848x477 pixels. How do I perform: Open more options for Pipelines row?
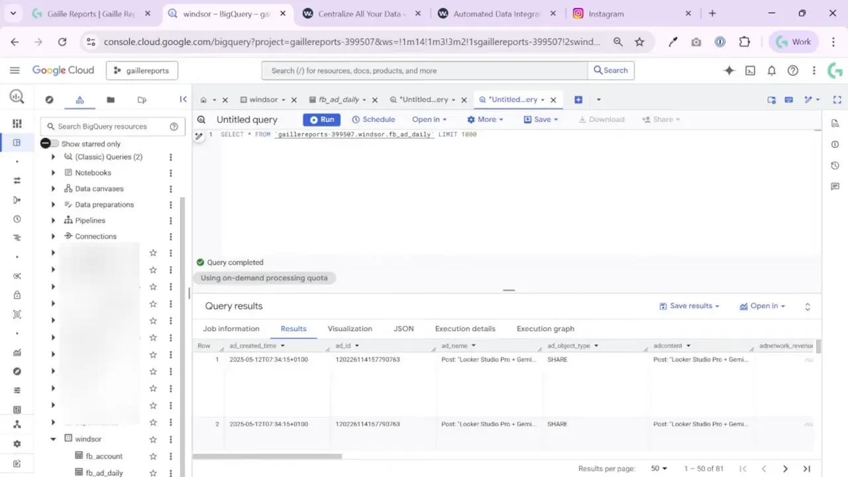click(170, 221)
